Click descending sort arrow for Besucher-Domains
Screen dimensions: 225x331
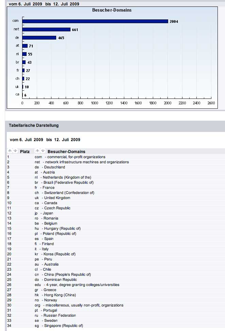[x=43, y=151]
